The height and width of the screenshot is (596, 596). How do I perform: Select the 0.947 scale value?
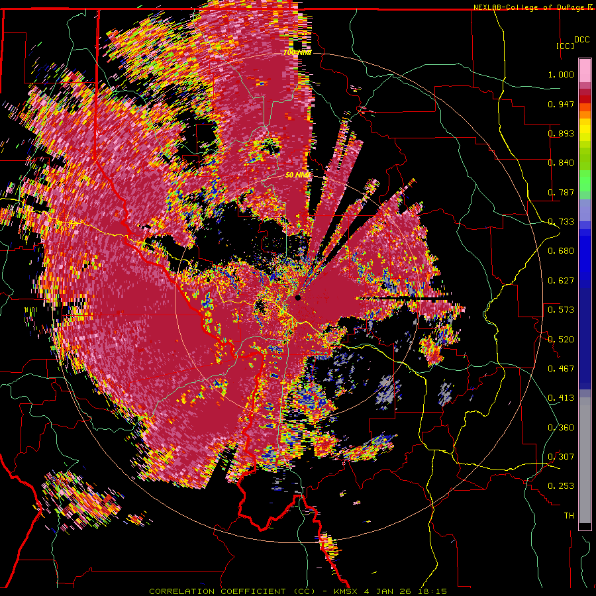click(561, 104)
